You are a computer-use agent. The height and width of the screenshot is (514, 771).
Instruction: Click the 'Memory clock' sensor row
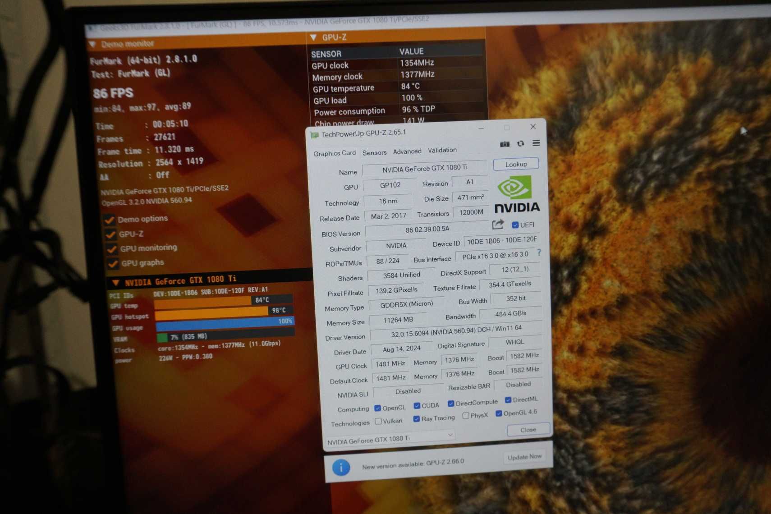click(397, 75)
